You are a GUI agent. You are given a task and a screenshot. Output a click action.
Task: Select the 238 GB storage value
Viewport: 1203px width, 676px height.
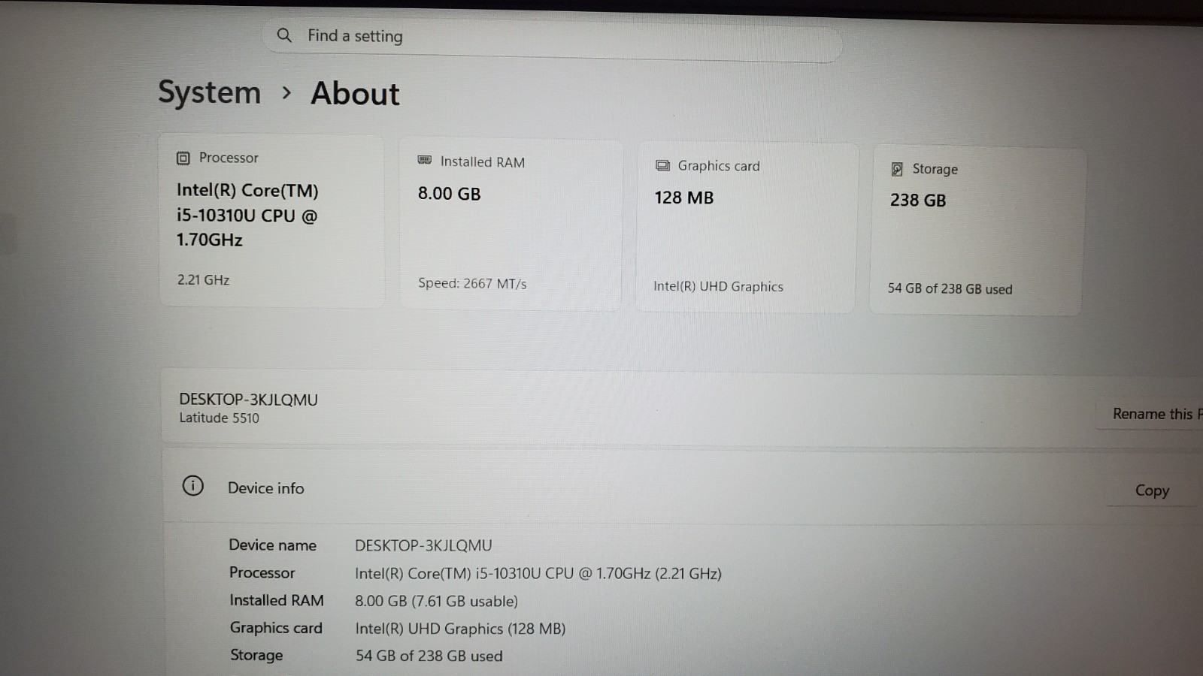[x=918, y=201]
